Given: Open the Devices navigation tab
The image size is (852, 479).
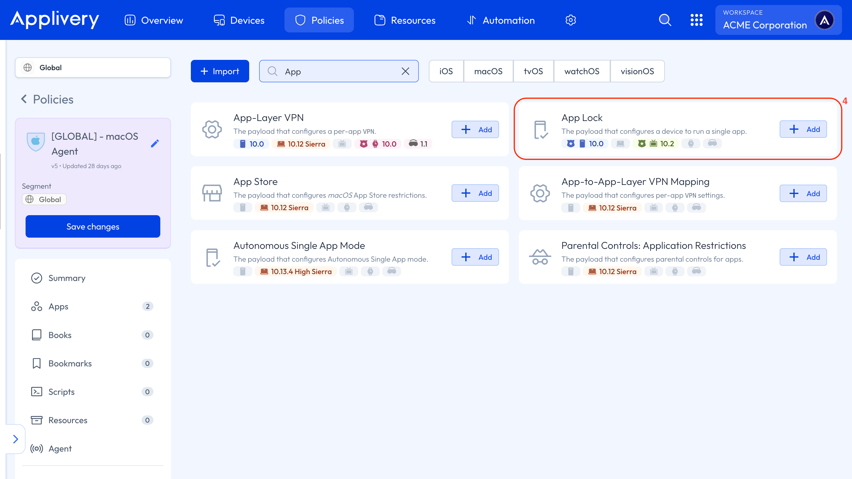Looking at the screenshot, I should pos(239,20).
